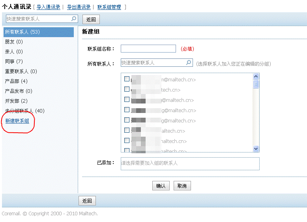Check the first contact checkbox in list
Image resolution: width=307 pixels, height=222 pixels.
tap(127, 79)
